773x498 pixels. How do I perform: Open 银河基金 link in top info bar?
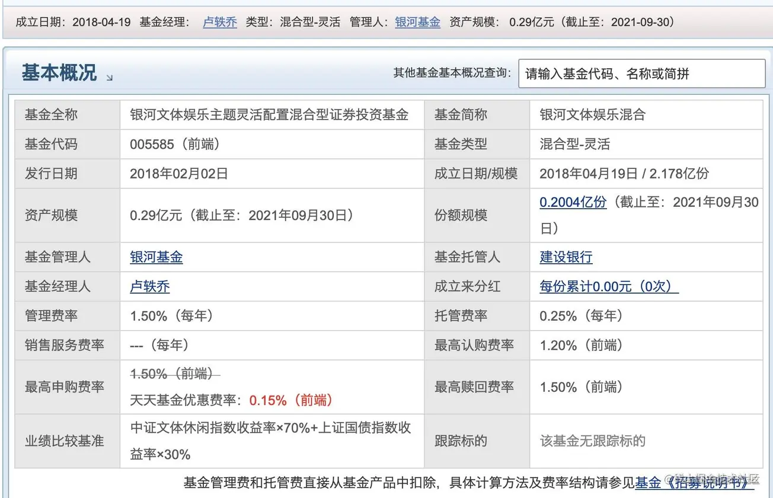(x=418, y=22)
